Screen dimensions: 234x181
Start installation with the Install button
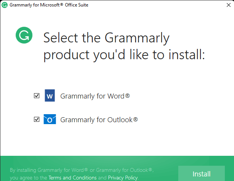pos(202,173)
